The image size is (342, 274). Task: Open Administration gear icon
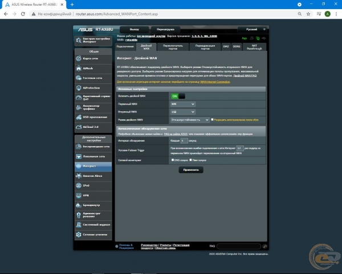(x=79, y=215)
